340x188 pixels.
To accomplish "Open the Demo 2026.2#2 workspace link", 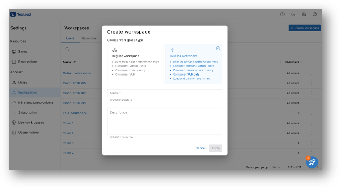I will pyautogui.click(x=75, y=103).
